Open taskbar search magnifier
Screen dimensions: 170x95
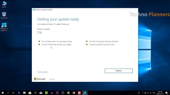(8, 93)
